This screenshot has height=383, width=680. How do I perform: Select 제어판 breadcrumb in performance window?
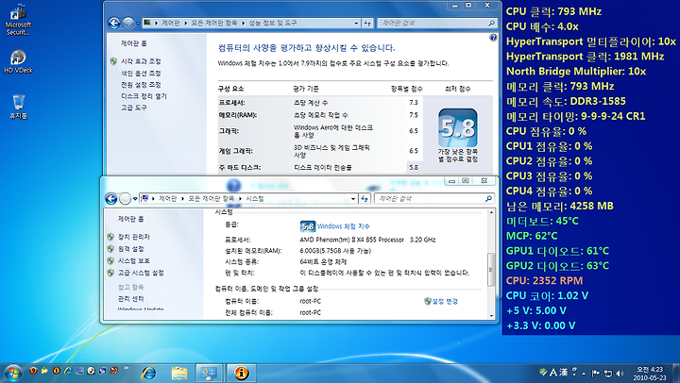pos(170,23)
